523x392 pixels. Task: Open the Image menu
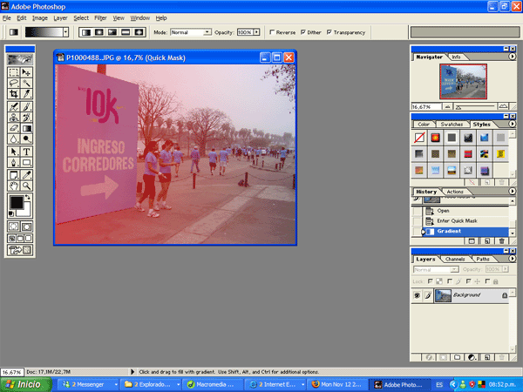pos(40,18)
